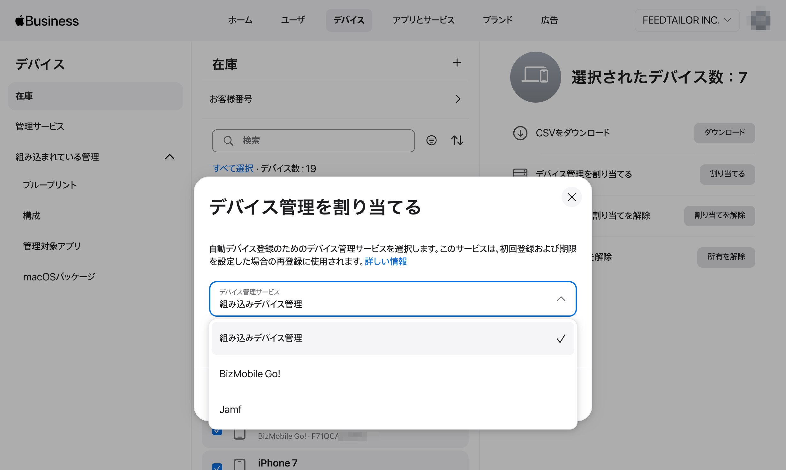Image resolution: width=786 pixels, height=470 pixels.
Task: Click the 選択されたデバイス数：7 heading
Action: pyautogui.click(x=659, y=77)
